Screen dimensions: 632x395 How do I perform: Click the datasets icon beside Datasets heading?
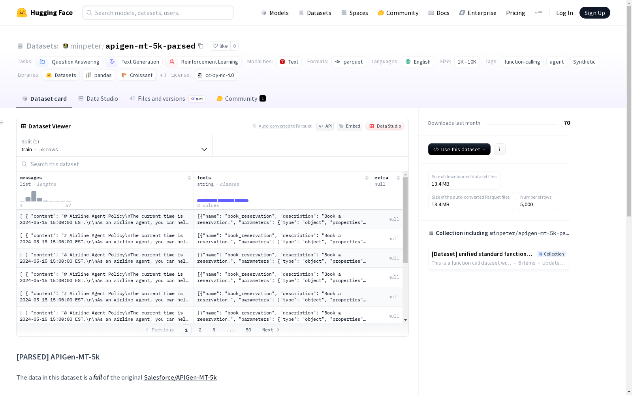pos(20,46)
